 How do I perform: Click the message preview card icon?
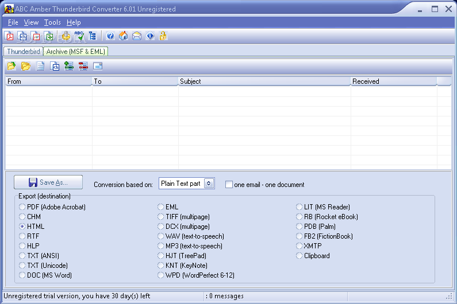98,67
